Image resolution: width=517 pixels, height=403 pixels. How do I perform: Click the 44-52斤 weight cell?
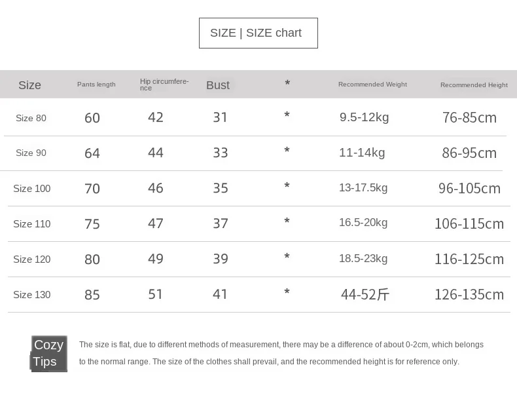[365, 294]
